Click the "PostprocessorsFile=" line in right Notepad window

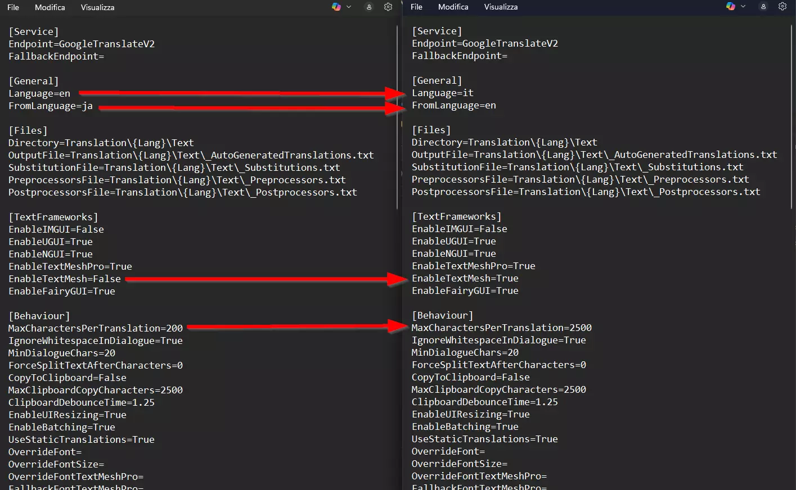click(586, 192)
